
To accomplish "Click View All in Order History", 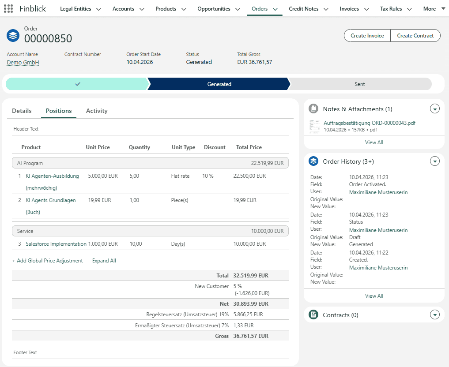I will (x=374, y=296).
